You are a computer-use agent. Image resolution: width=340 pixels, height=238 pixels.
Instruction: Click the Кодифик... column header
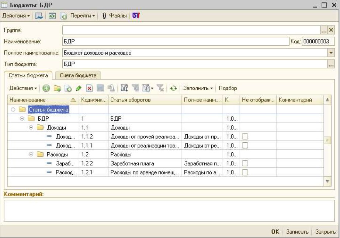[94, 100]
